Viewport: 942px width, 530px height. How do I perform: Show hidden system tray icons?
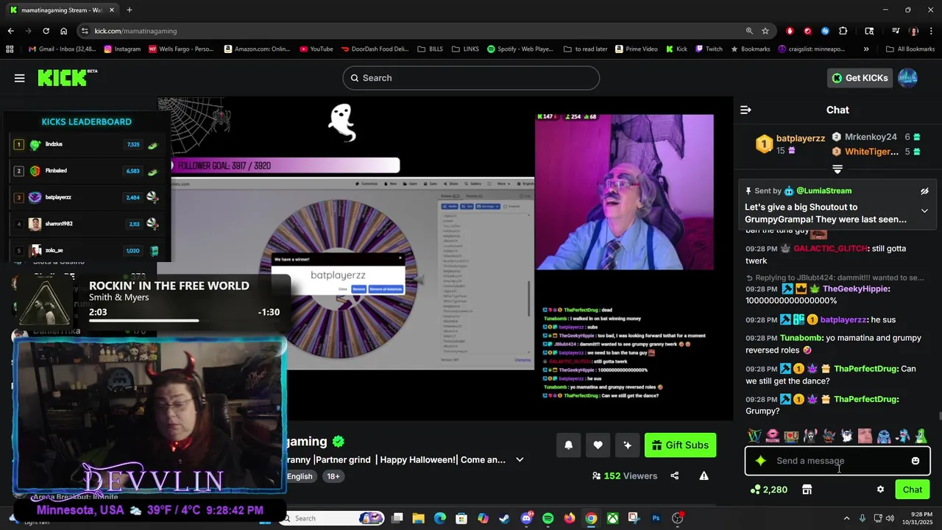846,518
